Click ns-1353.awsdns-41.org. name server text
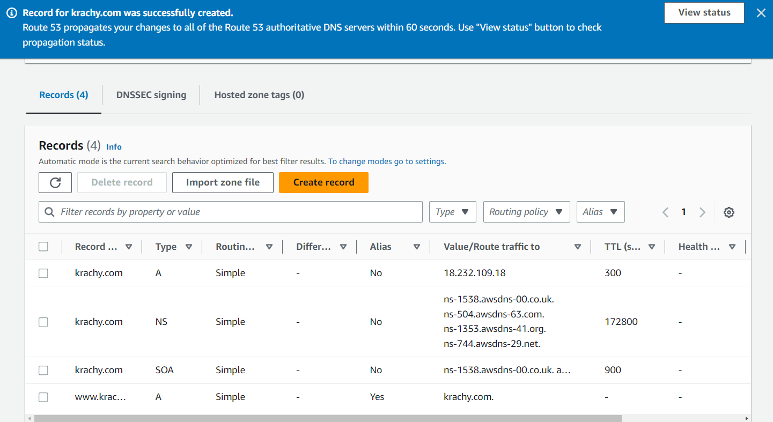The image size is (773, 422). tap(495, 329)
